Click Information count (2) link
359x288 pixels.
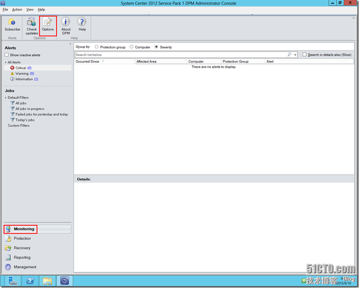[36, 79]
